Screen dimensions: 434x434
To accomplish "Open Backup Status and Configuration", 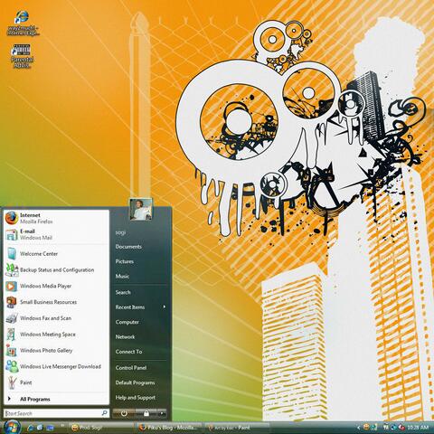I will click(56, 269).
